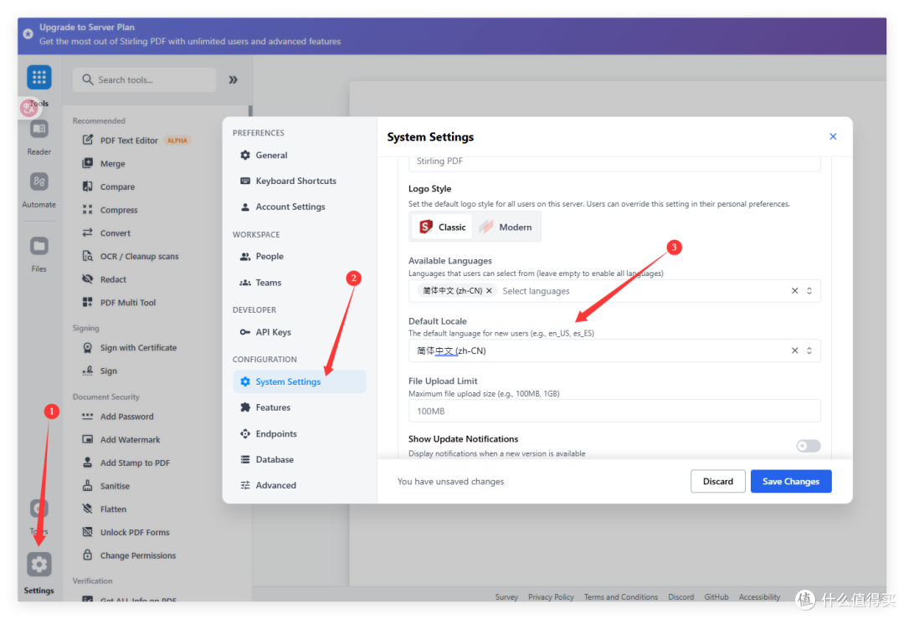Toggle Show Update Notifications switch
The image size is (904, 619).
(809, 446)
